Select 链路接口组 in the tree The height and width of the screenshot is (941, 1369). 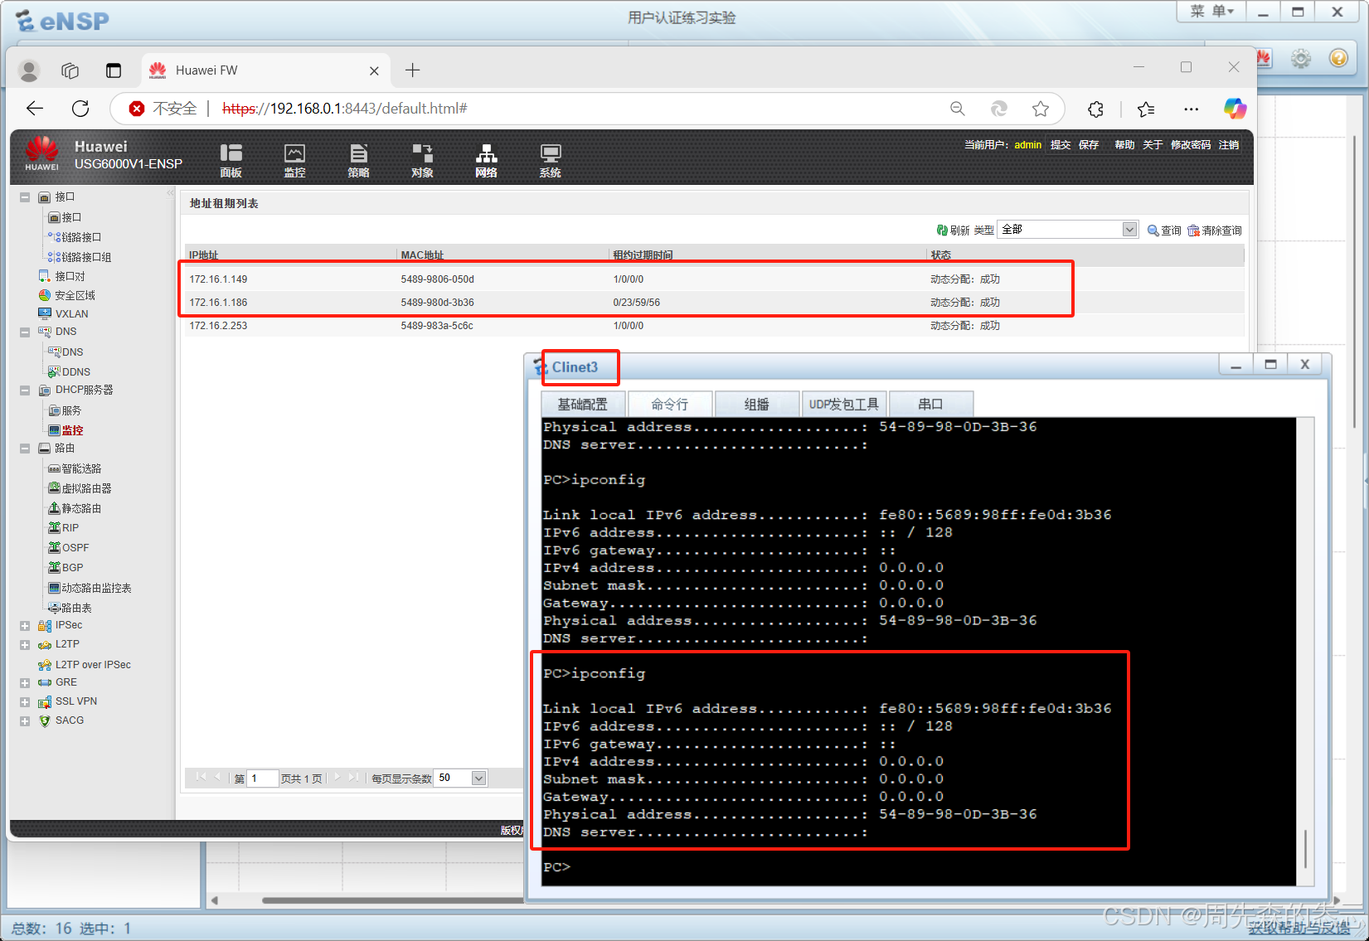click(x=86, y=257)
